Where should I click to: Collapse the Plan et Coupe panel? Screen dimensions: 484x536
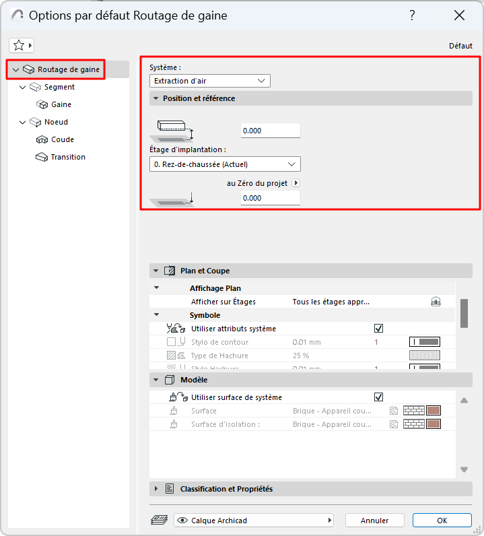(x=156, y=271)
